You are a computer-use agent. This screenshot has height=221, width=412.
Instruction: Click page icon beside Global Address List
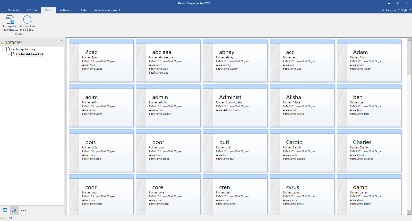pyautogui.click(x=13, y=54)
